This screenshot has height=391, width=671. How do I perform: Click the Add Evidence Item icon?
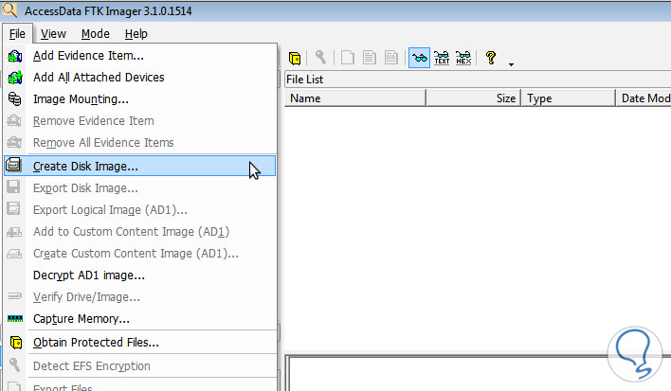point(14,56)
